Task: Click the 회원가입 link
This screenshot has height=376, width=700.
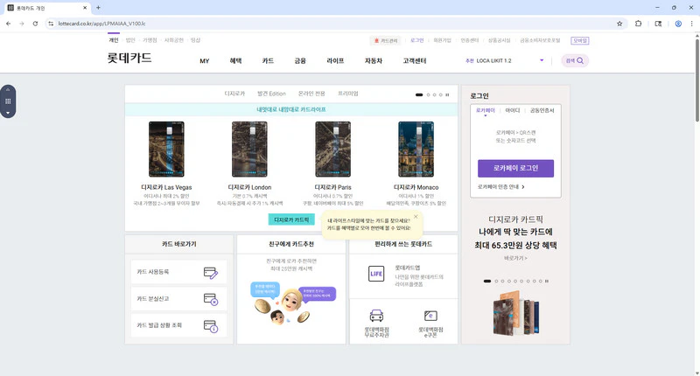Action: pos(442,40)
